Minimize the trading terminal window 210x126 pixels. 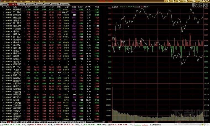[204, 1]
